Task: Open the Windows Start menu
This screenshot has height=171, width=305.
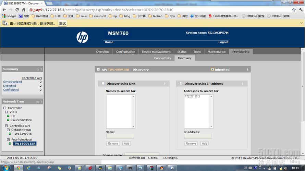Action: [6, 168]
